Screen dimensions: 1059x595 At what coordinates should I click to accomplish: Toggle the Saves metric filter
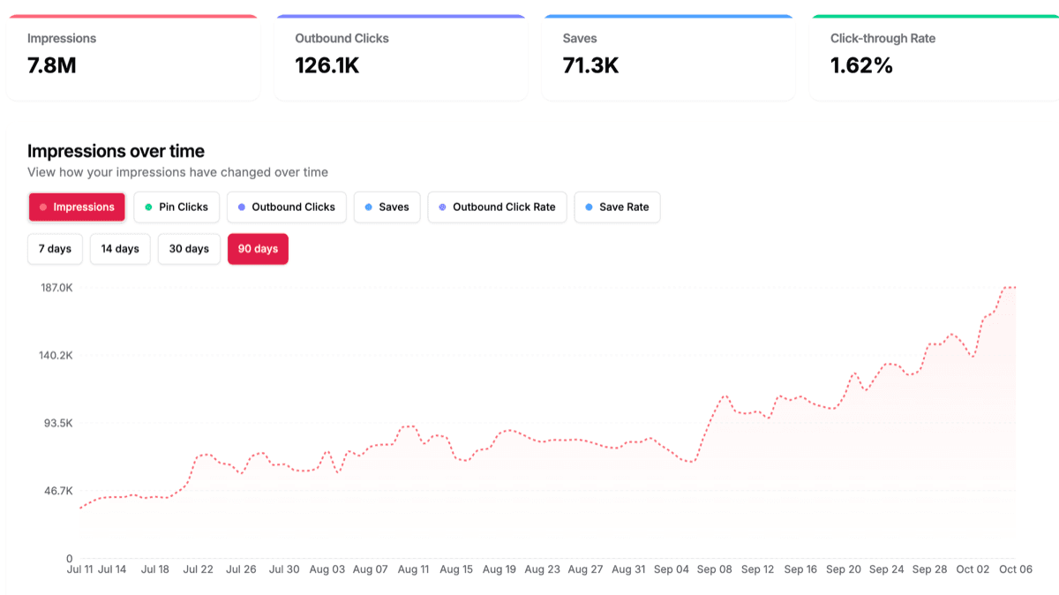coord(387,207)
